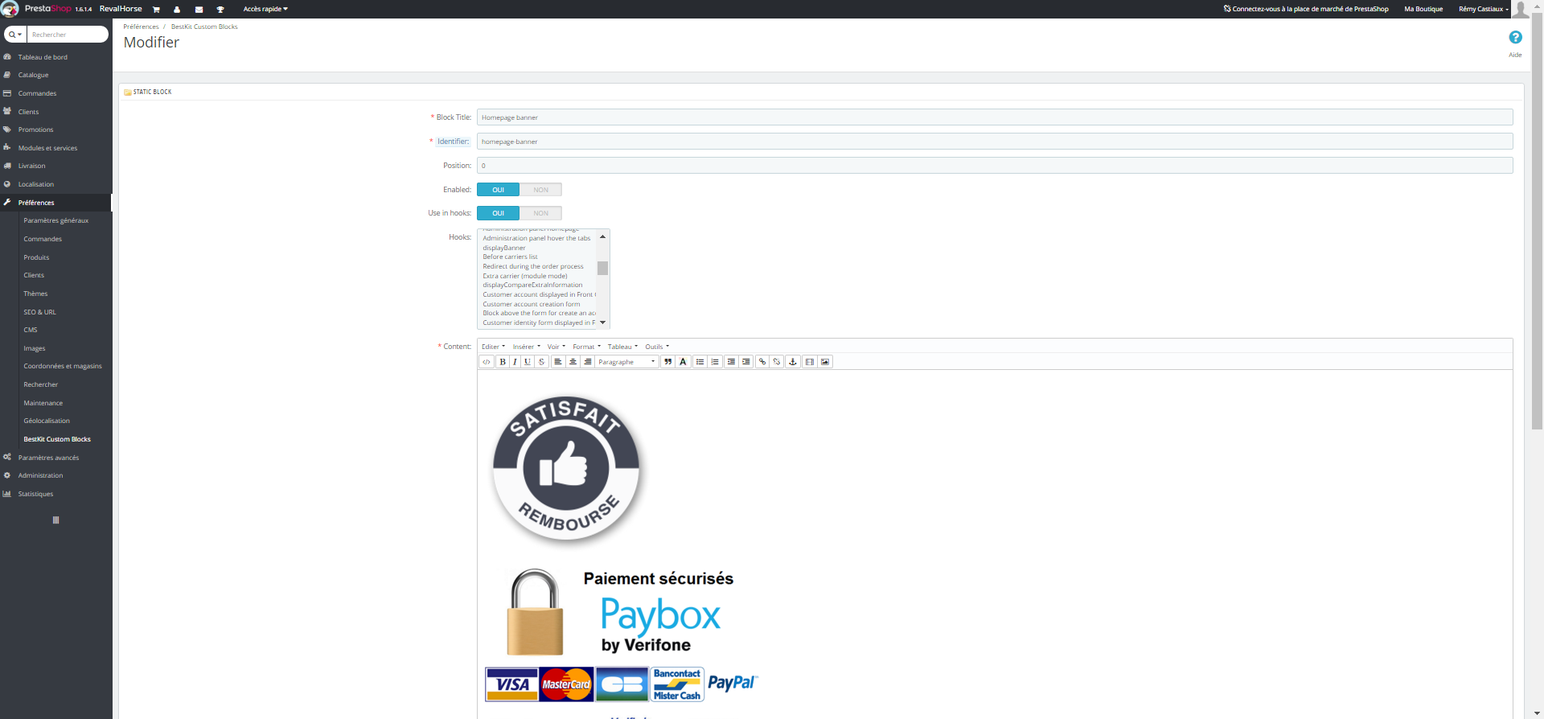The height and width of the screenshot is (719, 1544).
Task: Open the Rémy Castiaux user menu
Action: click(x=1483, y=9)
